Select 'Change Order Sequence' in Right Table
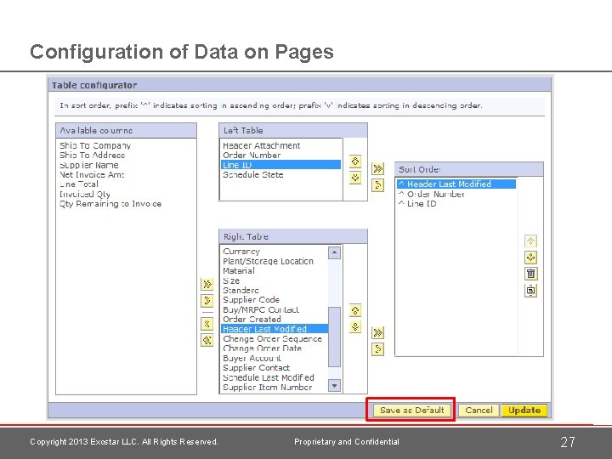This screenshot has width=612, height=459. click(x=273, y=339)
